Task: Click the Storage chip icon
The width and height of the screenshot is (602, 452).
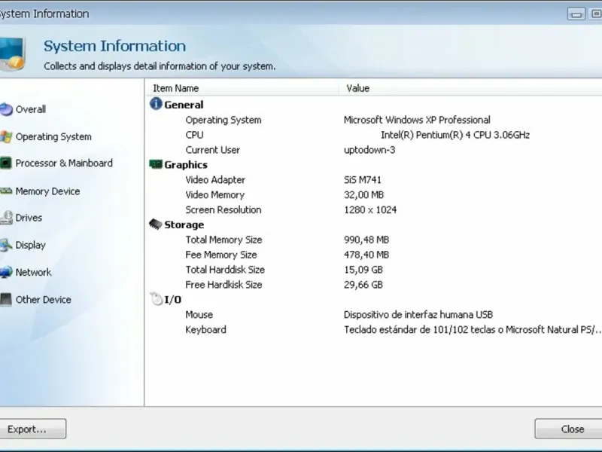Action: click(x=156, y=224)
